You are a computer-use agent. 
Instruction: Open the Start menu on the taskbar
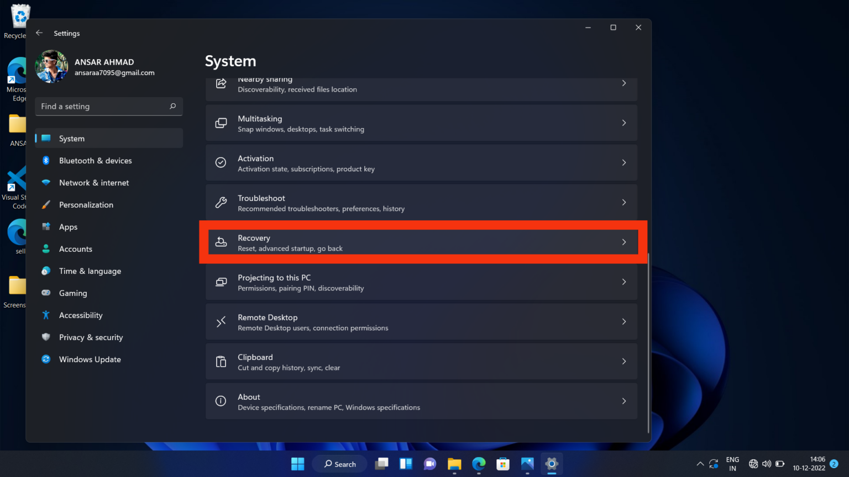tap(297, 464)
